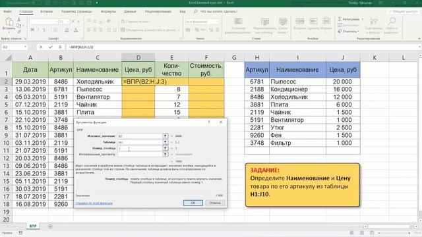Click the cell with Холодильник in column C

(98, 82)
